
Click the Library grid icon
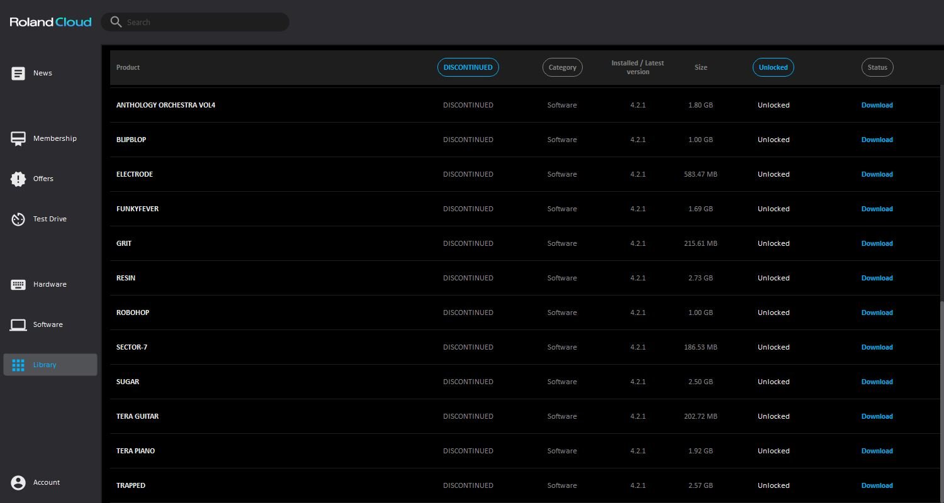coord(18,365)
